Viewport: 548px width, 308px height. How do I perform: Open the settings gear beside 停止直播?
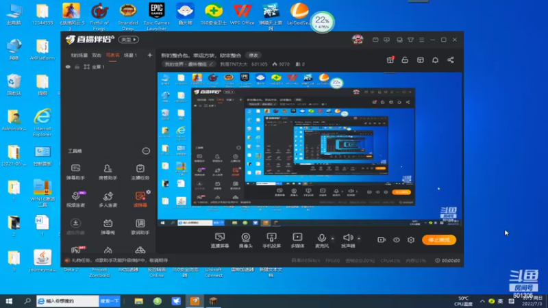(411, 240)
